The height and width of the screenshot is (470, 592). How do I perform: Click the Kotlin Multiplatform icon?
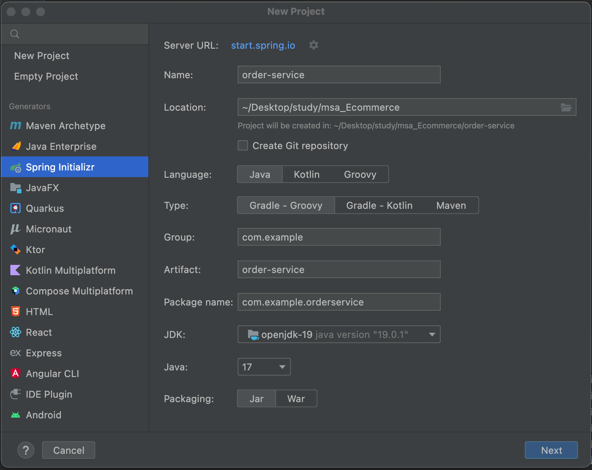(x=16, y=270)
